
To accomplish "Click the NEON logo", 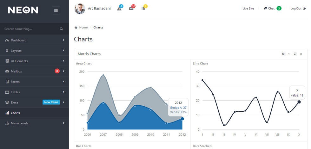I will click(23, 10).
